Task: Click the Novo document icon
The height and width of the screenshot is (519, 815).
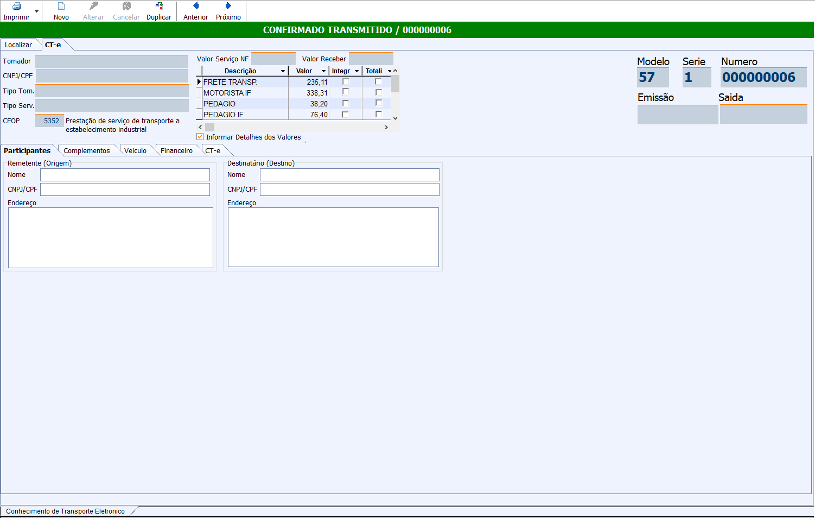Action: (61, 7)
